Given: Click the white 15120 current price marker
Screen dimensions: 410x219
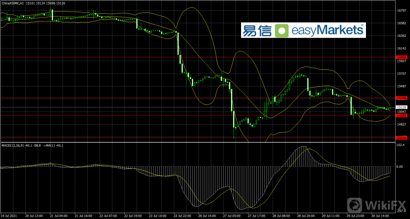Looking at the screenshot, I should (401, 107).
